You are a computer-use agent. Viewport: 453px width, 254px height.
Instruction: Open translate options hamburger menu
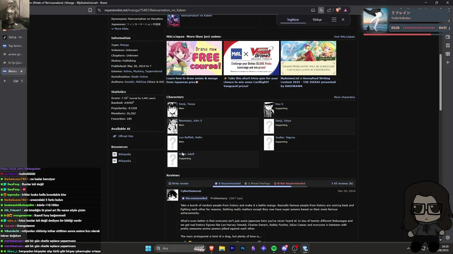334,20
